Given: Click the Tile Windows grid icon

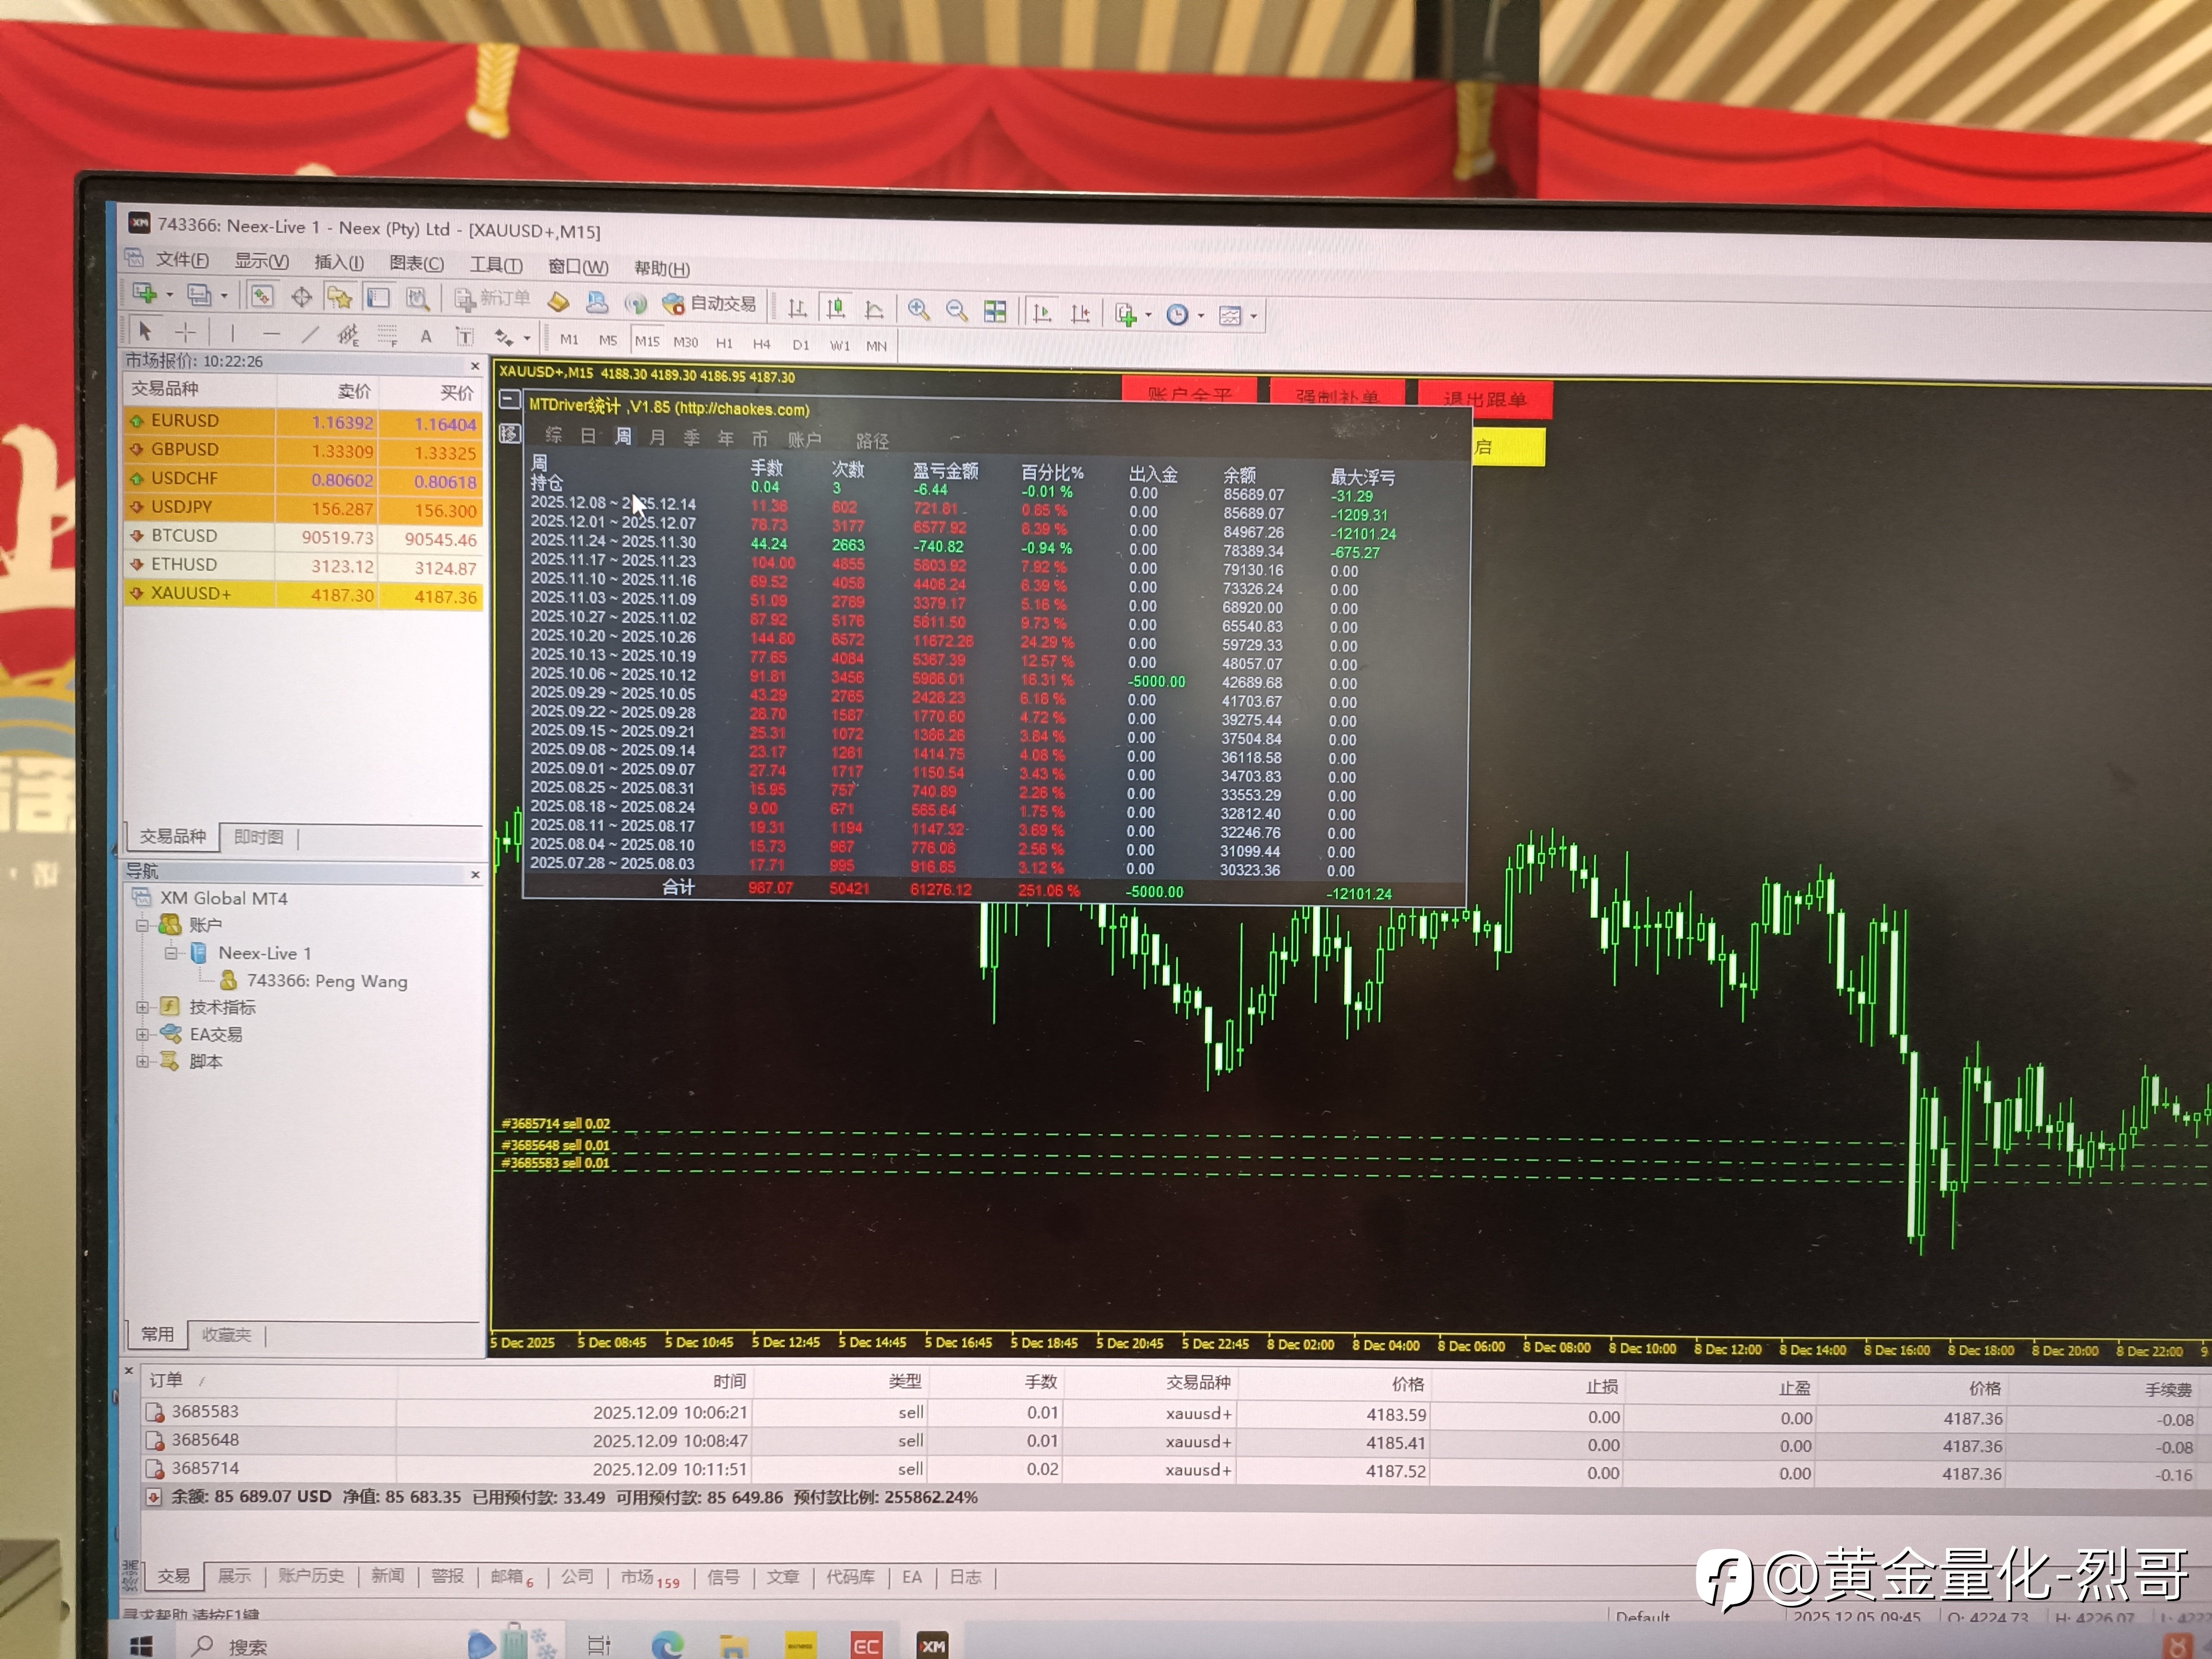Looking at the screenshot, I should point(995,312).
